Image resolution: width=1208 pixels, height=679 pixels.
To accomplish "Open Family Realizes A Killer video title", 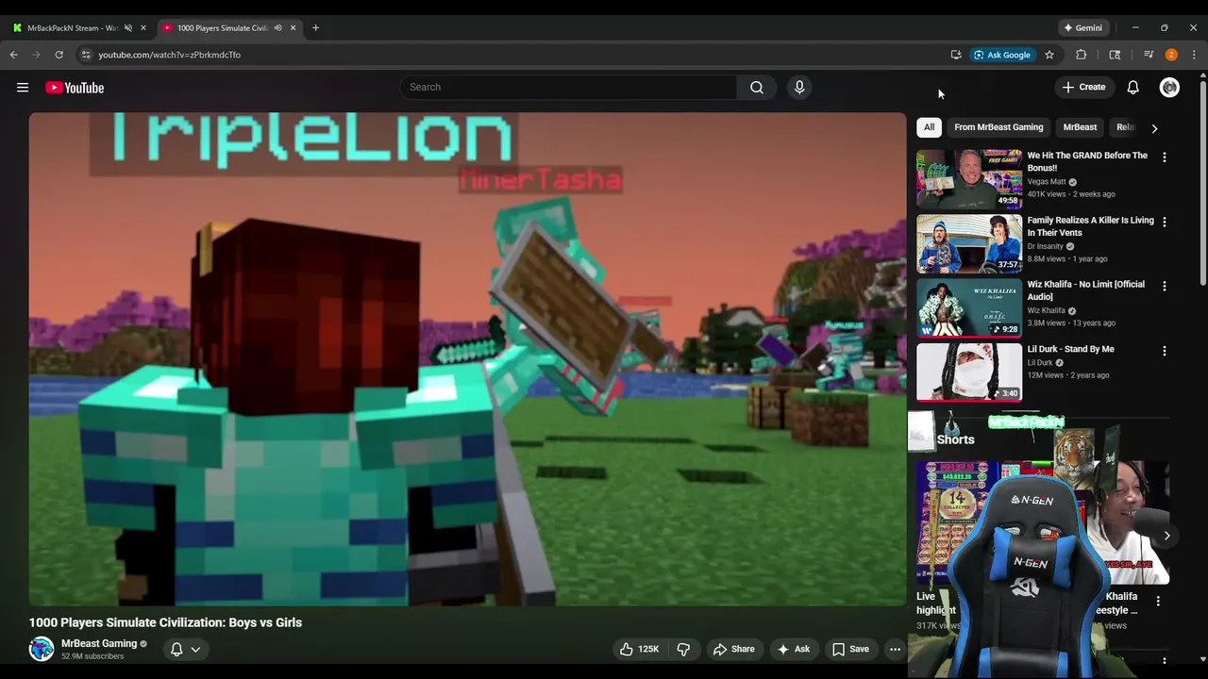I will 1090,226.
